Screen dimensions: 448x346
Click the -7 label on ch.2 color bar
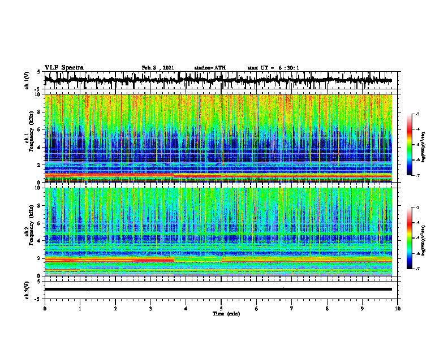click(417, 269)
